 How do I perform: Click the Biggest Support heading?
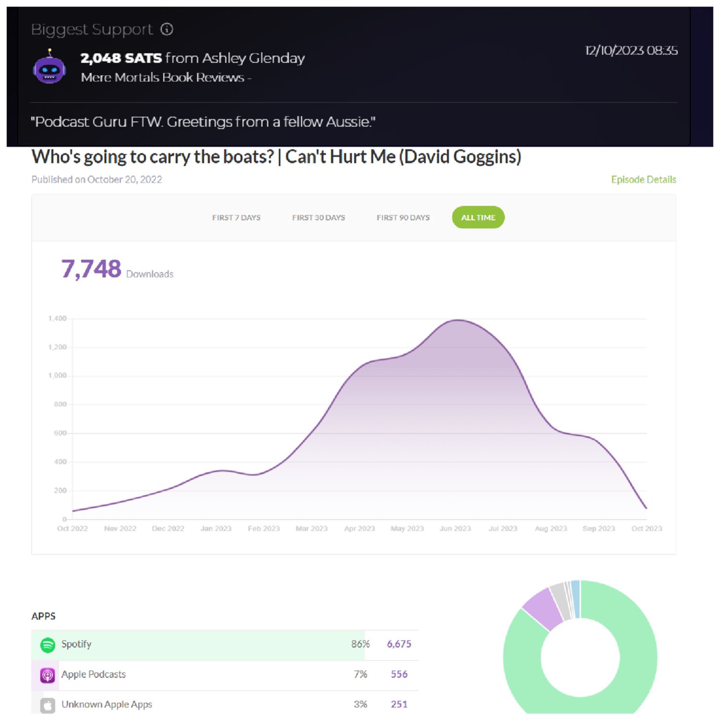(x=92, y=29)
